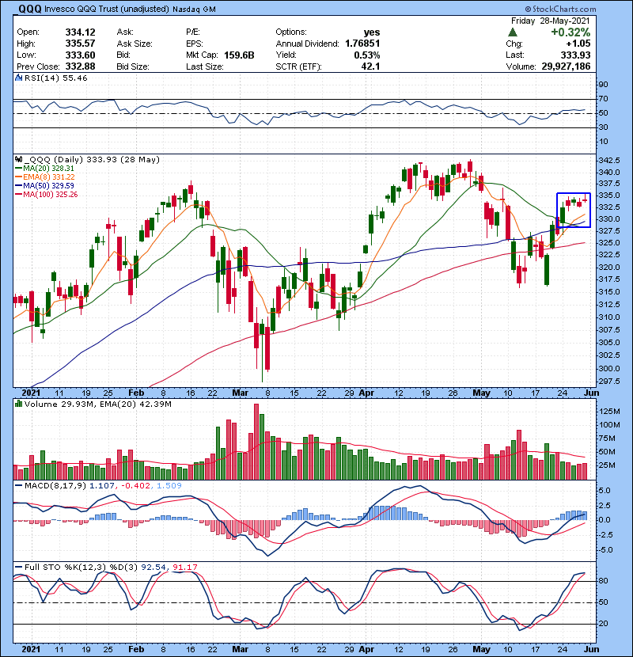
Task: Click the volume bars icon beside Volume 29.93M
Action: pos(18,404)
